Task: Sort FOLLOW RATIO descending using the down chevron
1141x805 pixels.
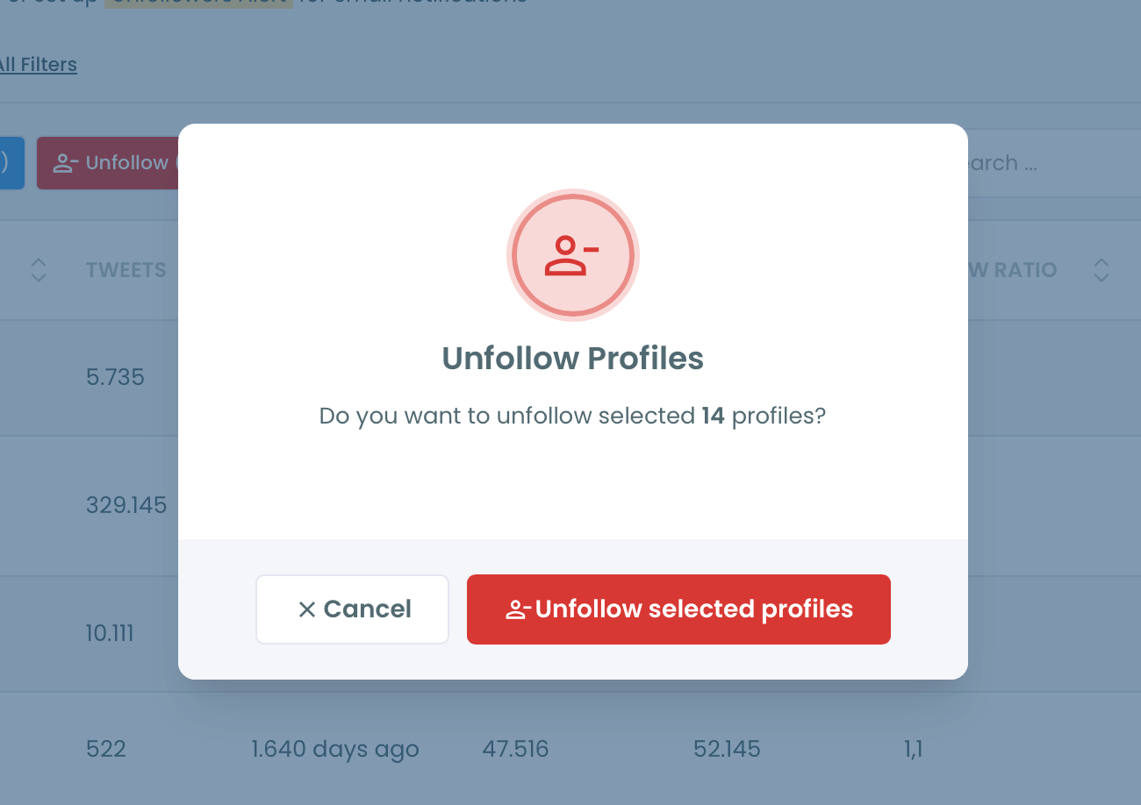Action: click(x=1101, y=276)
